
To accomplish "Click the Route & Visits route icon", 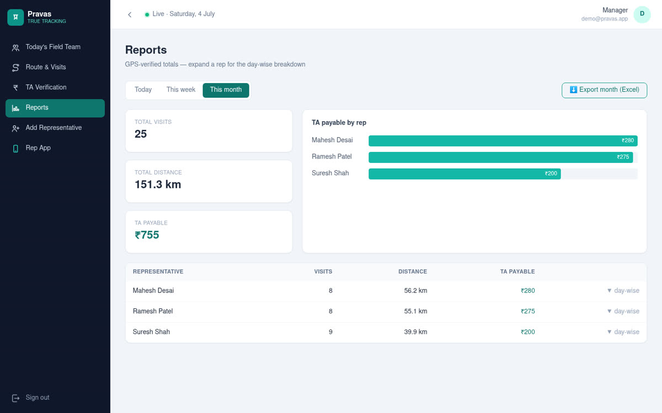I will (x=15, y=67).
